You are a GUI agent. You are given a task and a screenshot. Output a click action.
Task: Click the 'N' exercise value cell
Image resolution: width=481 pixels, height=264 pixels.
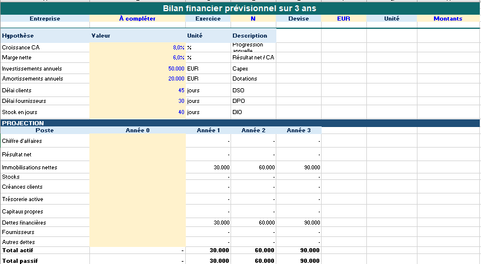(253, 18)
